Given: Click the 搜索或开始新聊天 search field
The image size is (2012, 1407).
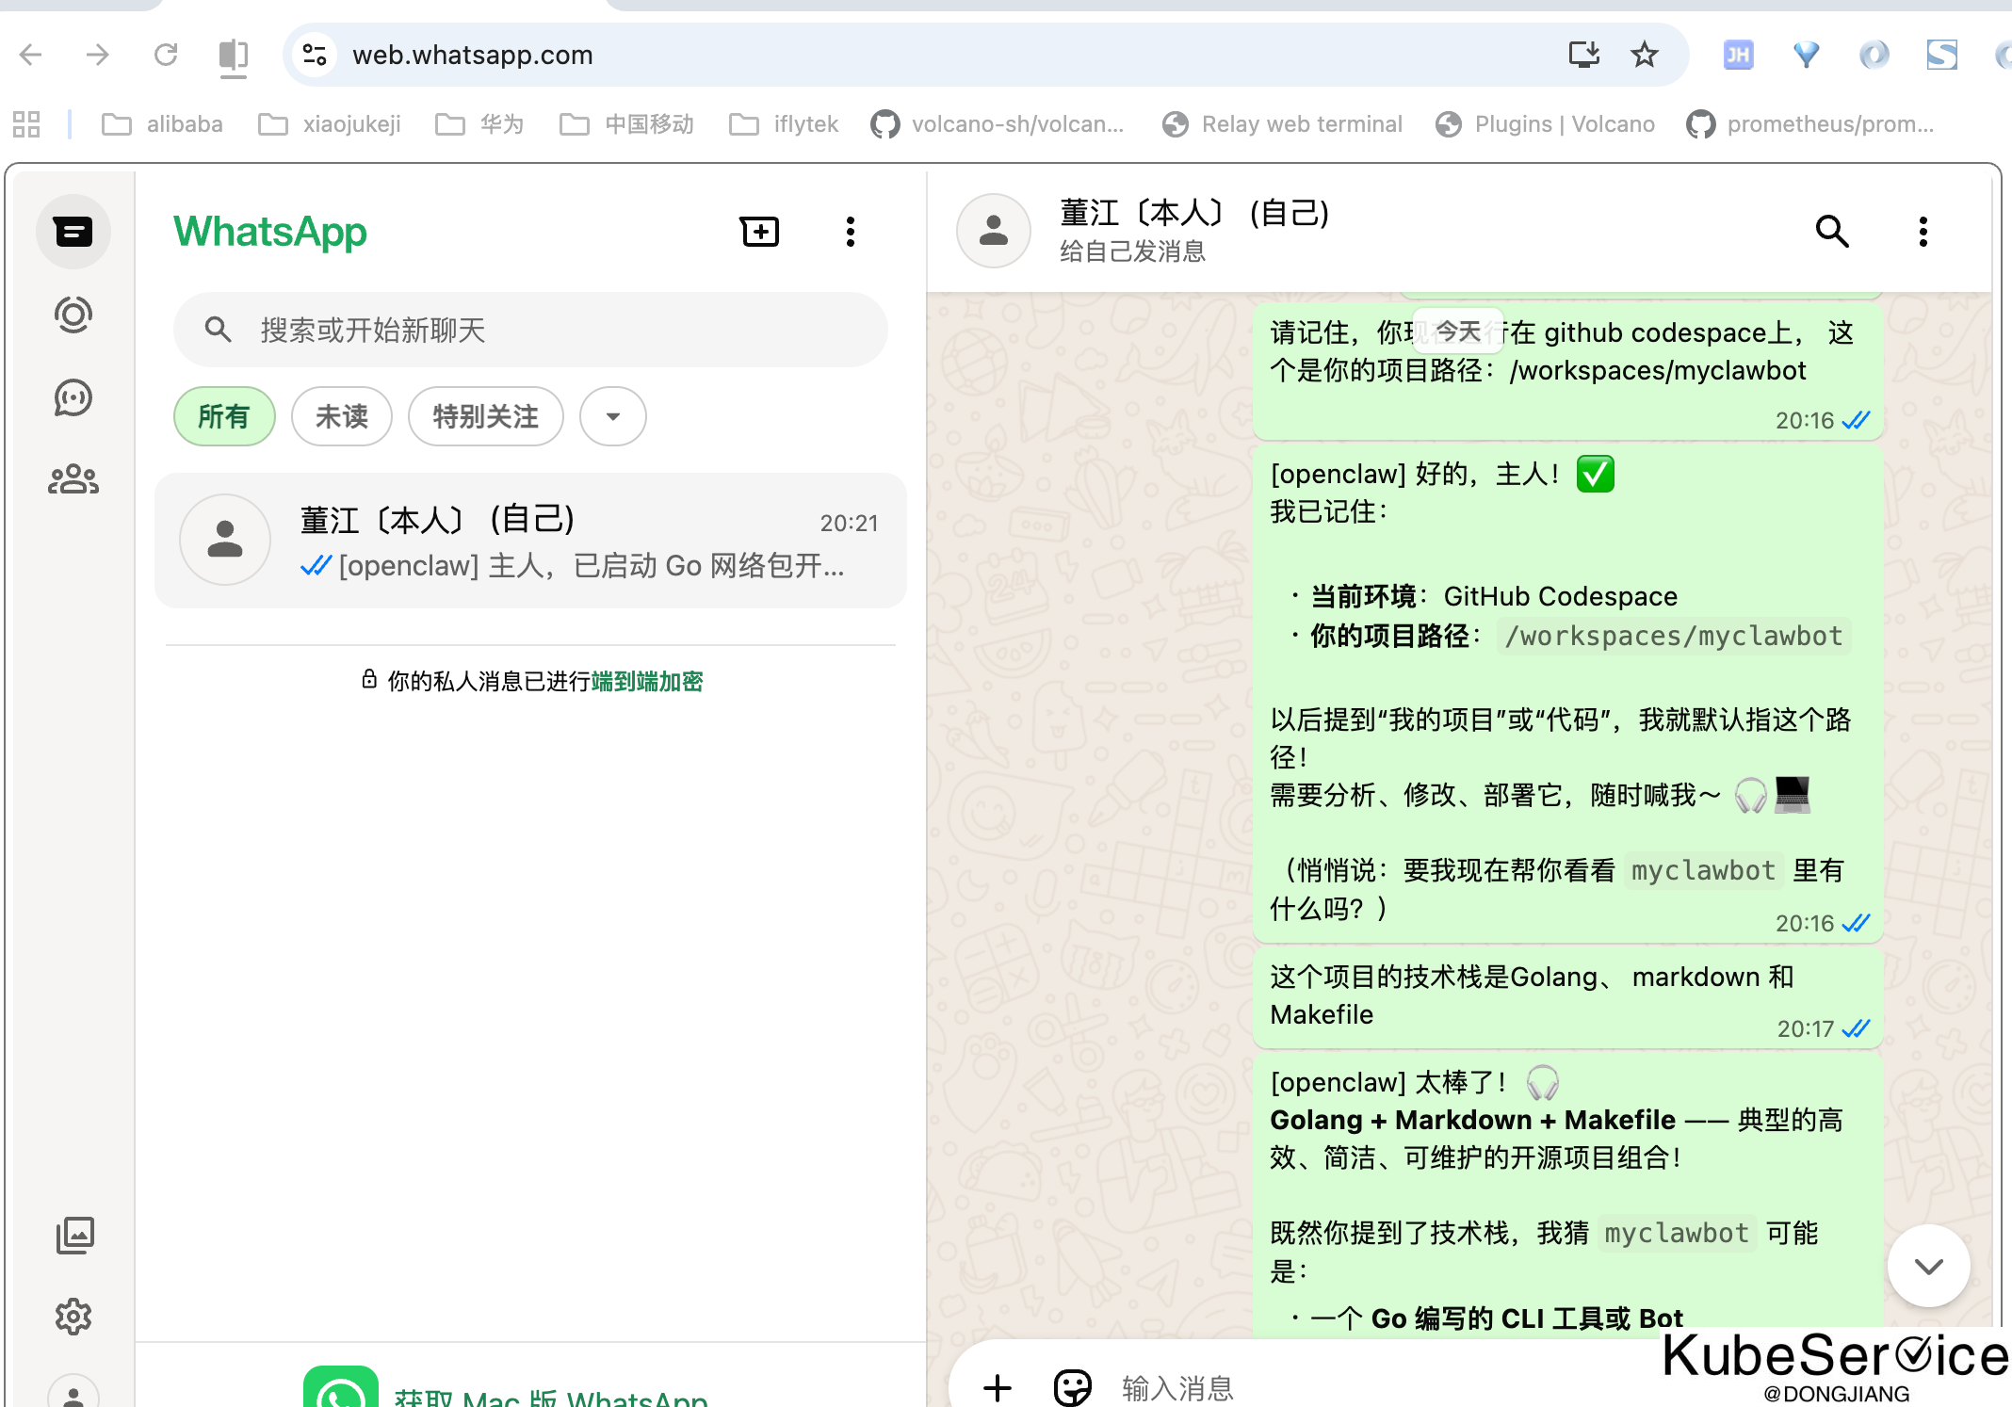Looking at the screenshot, I should [x=530, y=330].
